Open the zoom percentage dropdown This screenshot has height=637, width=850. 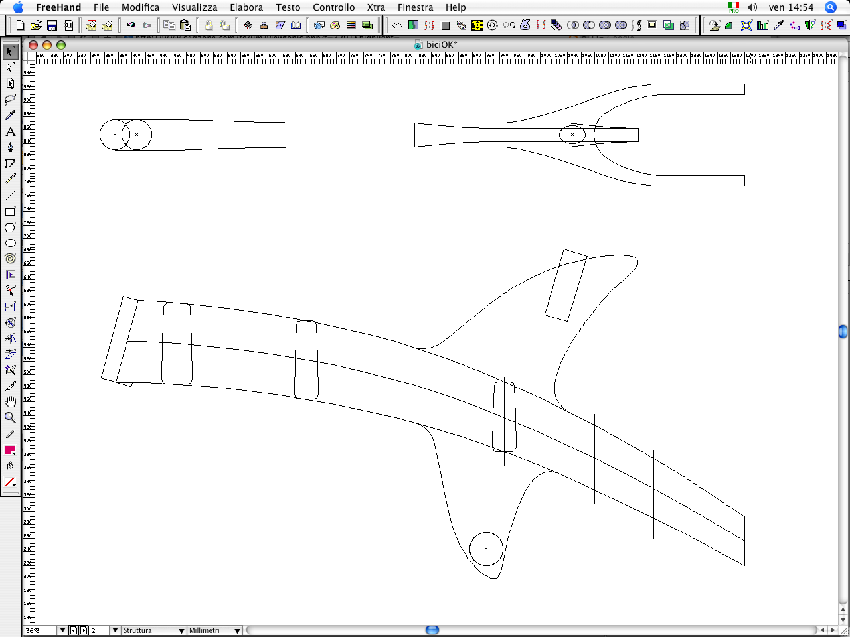point(62,630)
